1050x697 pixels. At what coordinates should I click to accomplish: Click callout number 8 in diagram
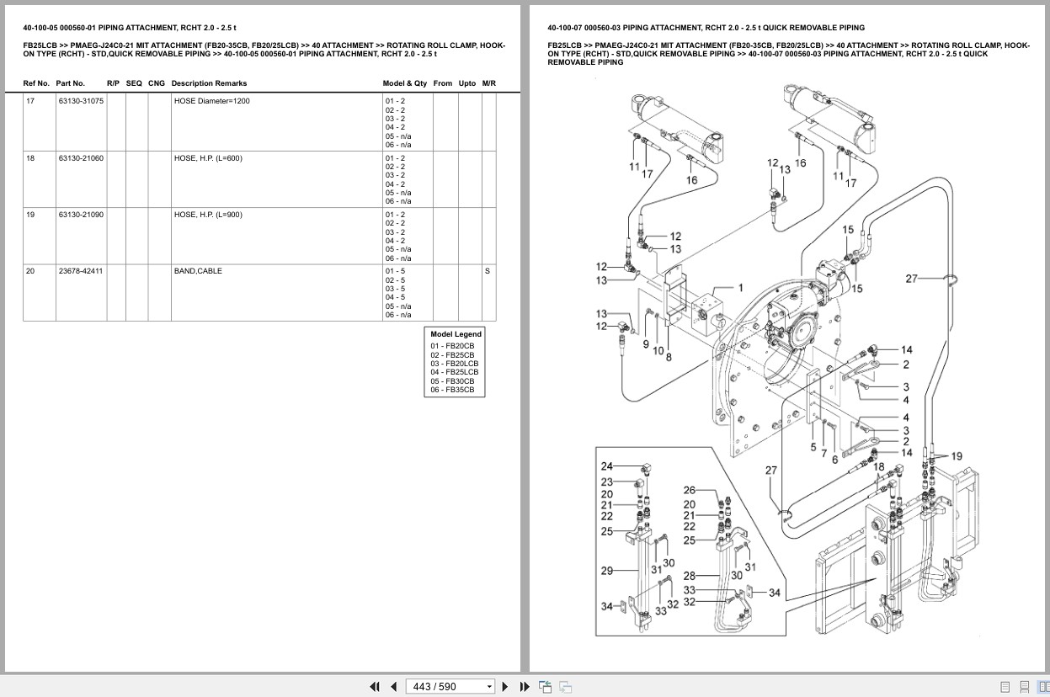pos(669,357)
